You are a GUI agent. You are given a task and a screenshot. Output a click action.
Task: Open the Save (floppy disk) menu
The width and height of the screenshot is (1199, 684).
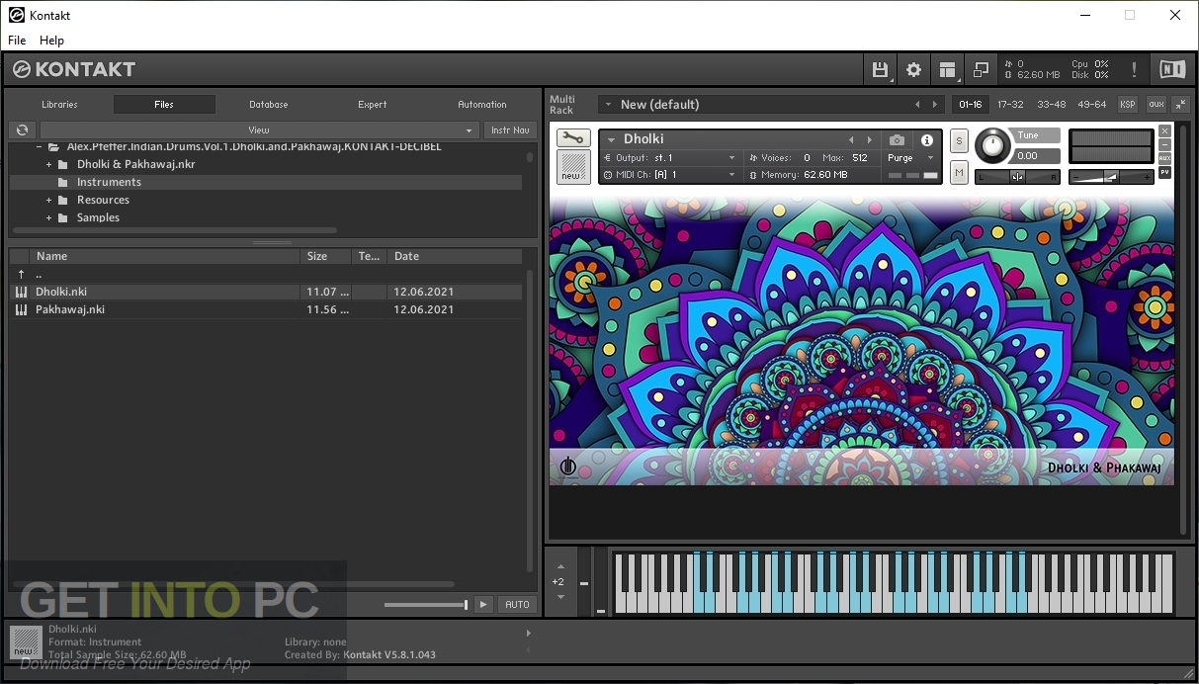click(880, 69)
